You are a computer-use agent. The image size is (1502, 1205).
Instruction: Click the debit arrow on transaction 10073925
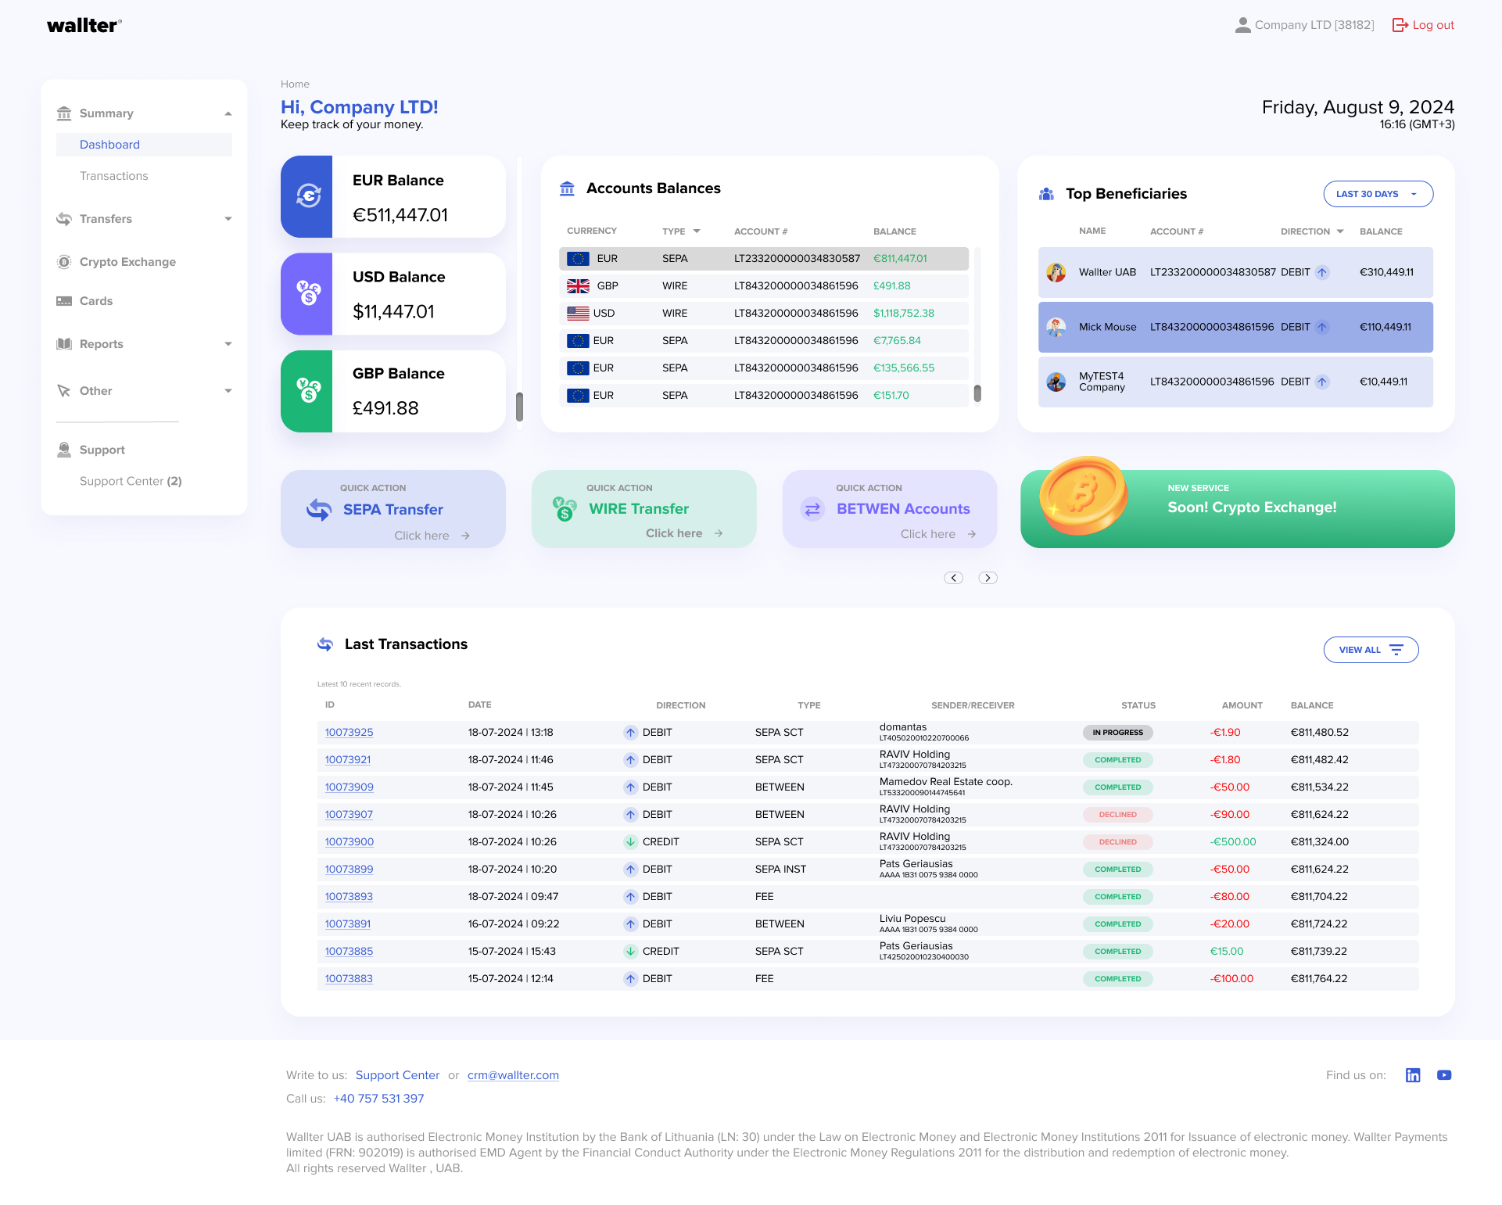(x=629, y=732)
